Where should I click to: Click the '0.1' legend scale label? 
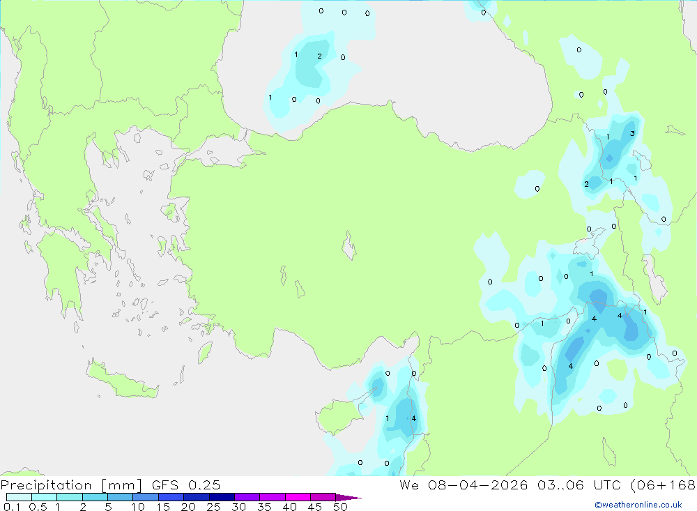12,507
